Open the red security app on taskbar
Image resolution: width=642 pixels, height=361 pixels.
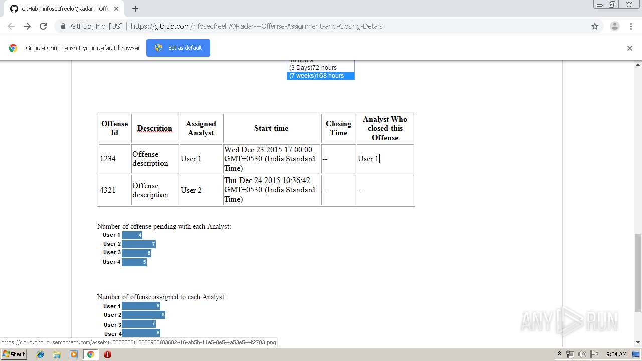[x=107, y=354]
